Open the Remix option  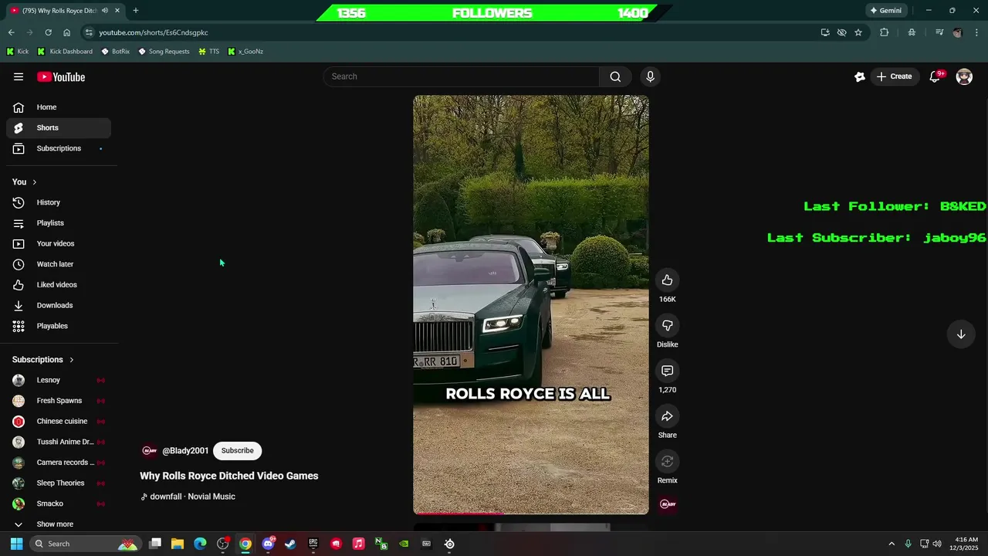click(667, 462)
